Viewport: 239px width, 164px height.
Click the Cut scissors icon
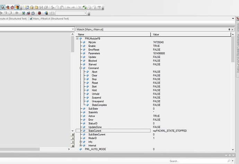53,7
